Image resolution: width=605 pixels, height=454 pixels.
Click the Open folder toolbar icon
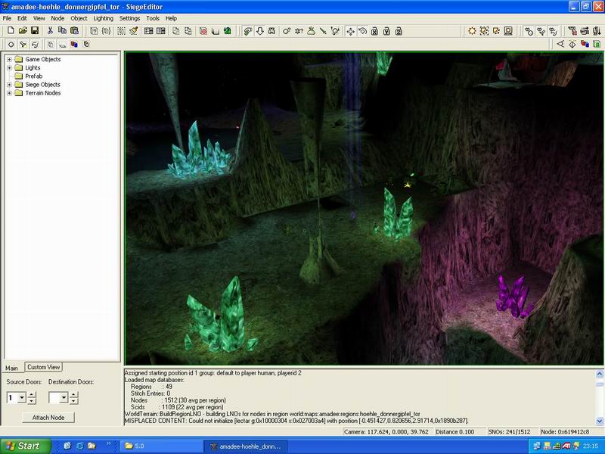pos(23,31)
